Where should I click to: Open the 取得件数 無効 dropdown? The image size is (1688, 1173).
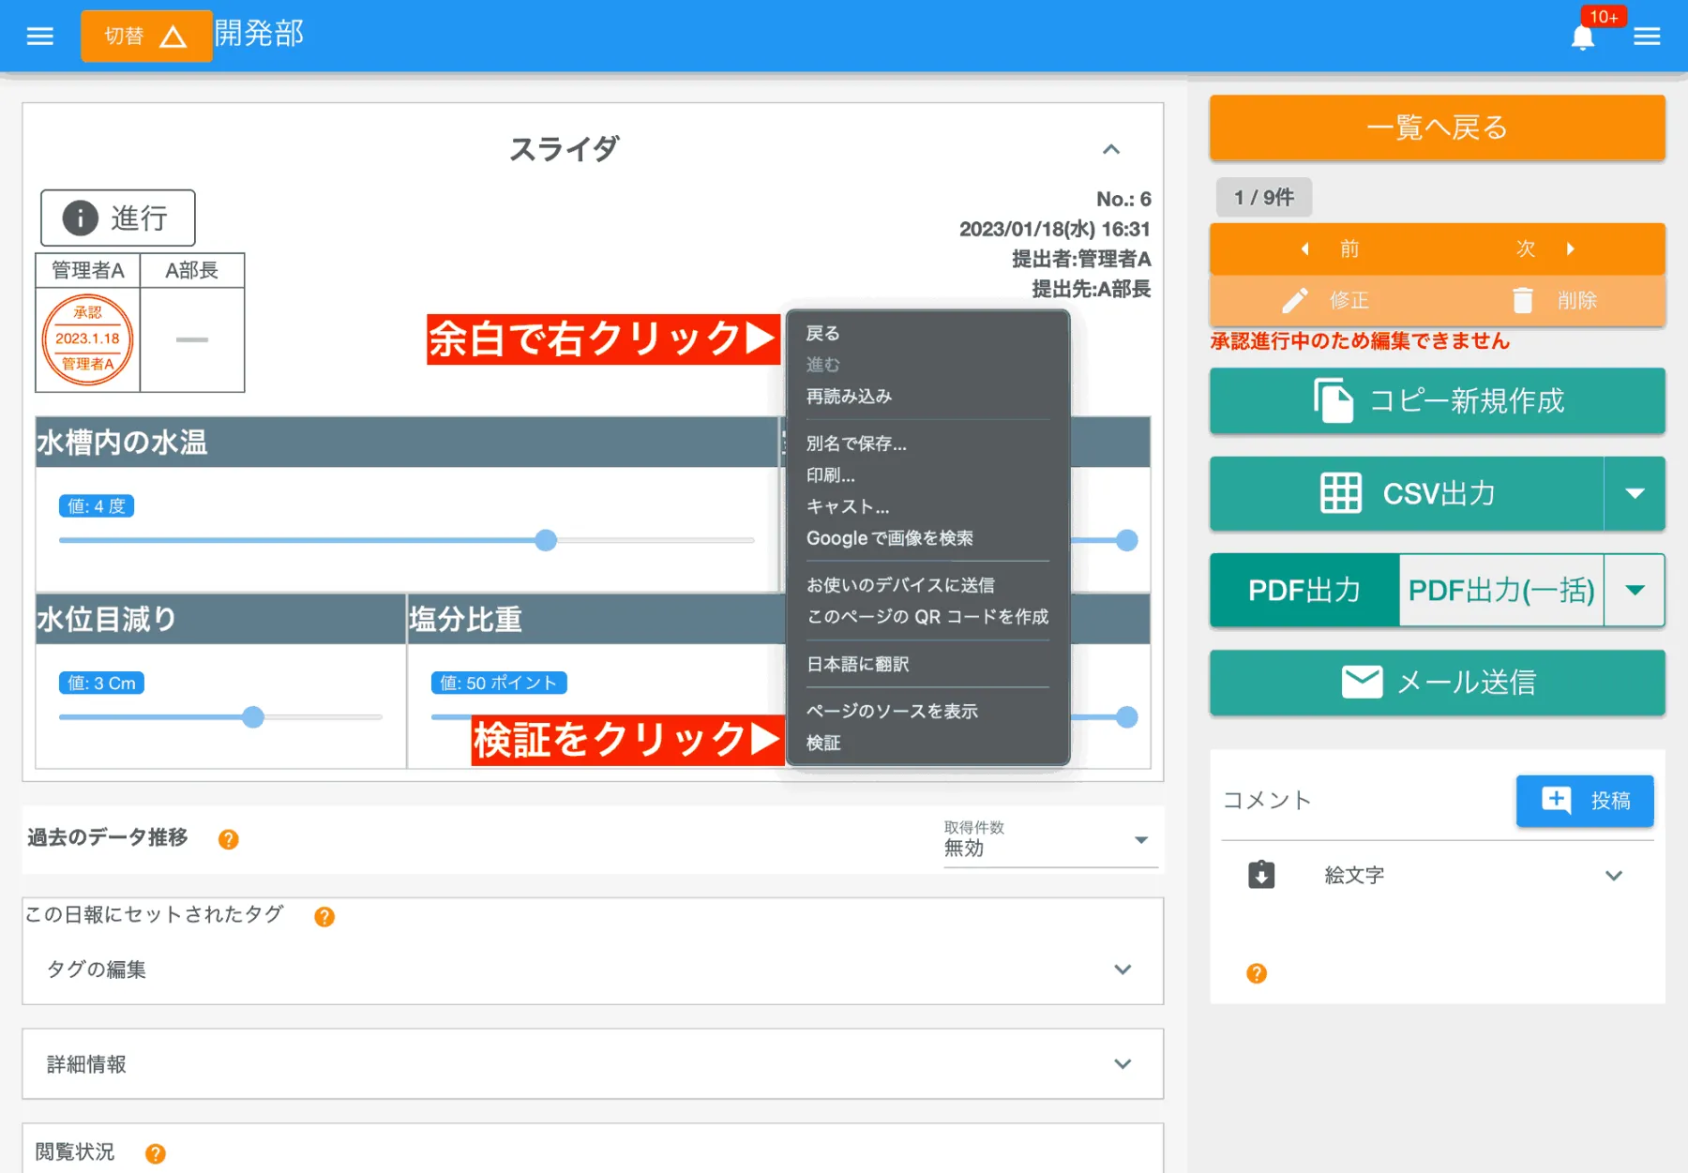(1141, 840)
